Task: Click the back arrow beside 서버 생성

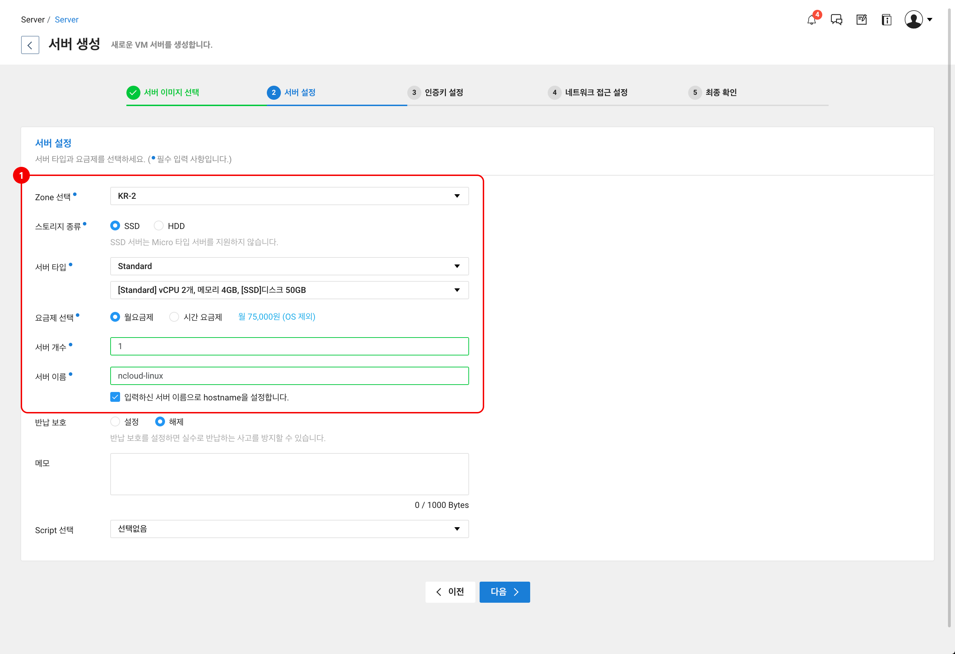Action: tap(30, 45)
